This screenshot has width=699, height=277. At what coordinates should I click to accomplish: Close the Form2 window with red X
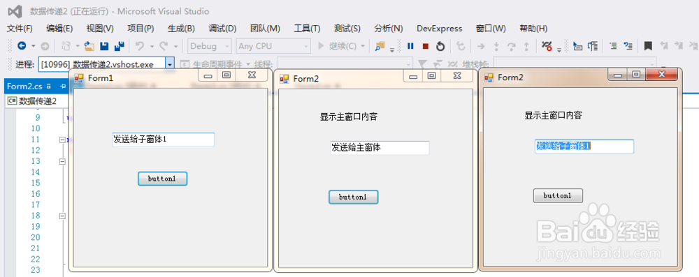point(661,75)
